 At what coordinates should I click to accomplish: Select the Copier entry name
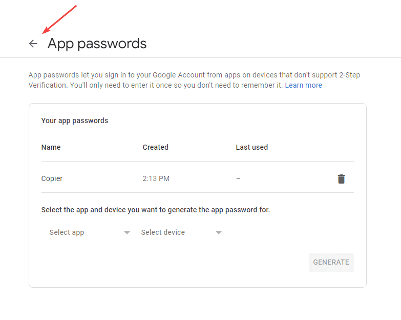52,179
